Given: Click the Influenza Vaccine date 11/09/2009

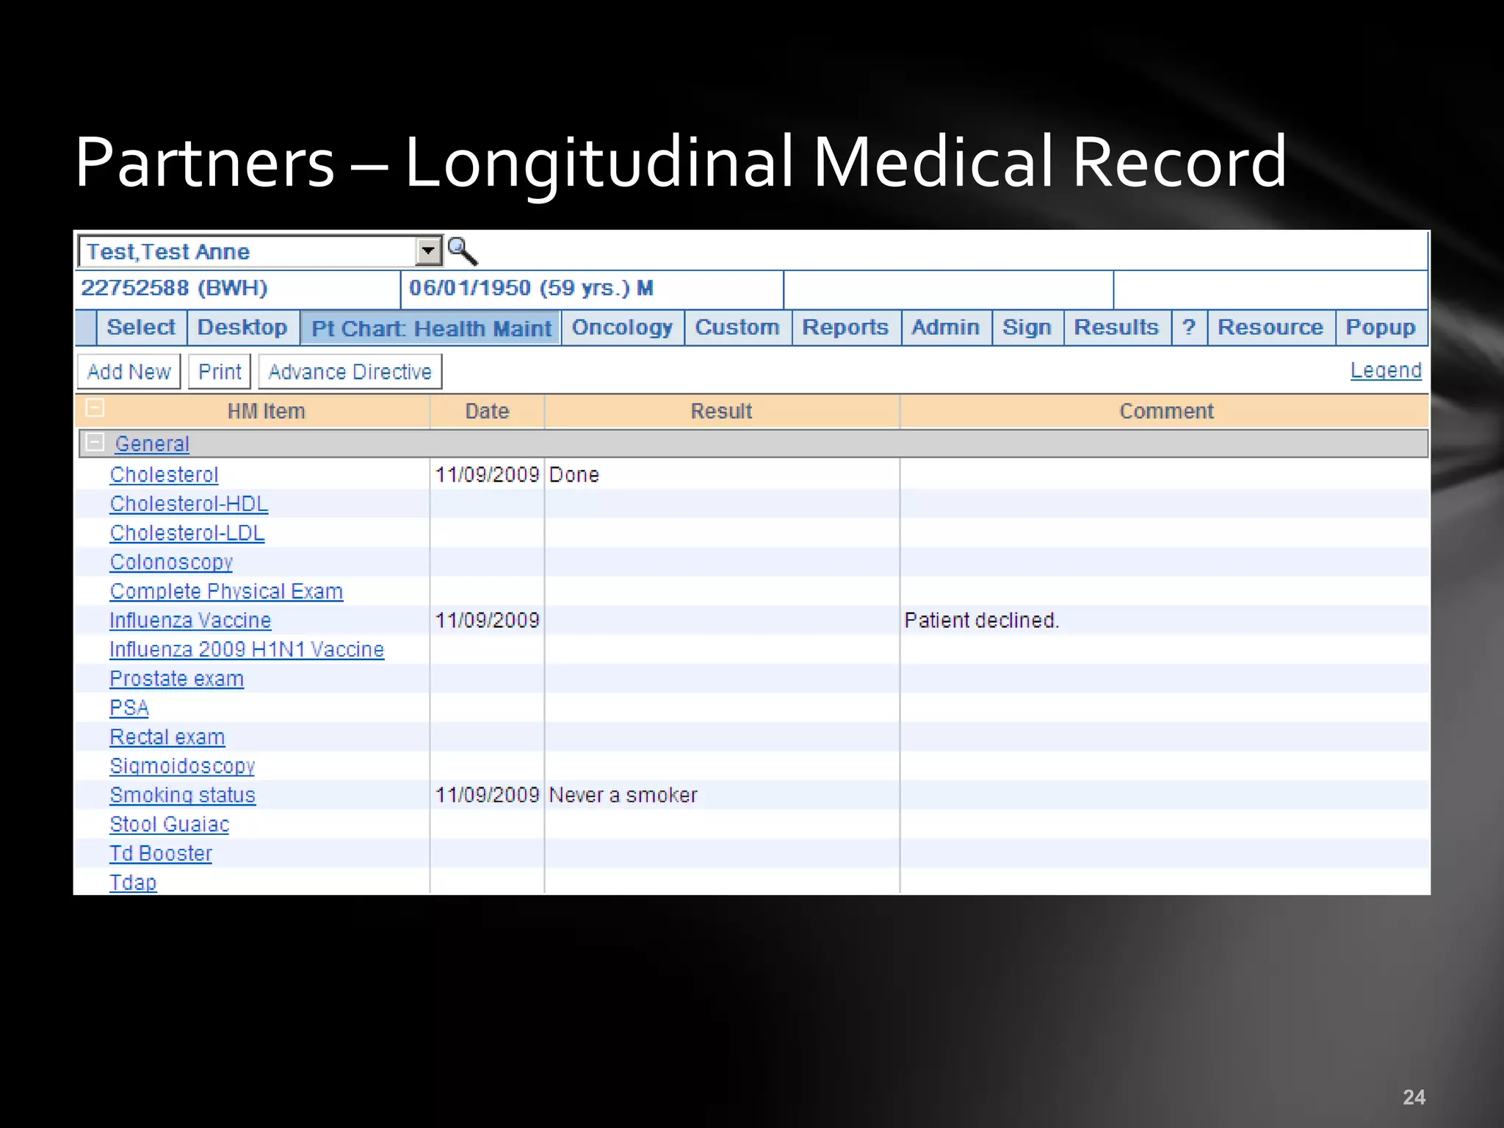Looking at the screenshot, I should pos(488,621).
